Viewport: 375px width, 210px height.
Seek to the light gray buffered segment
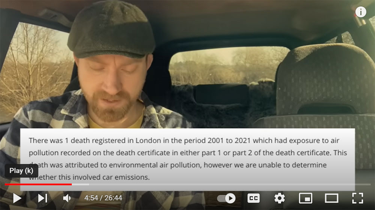pos(80,184)
